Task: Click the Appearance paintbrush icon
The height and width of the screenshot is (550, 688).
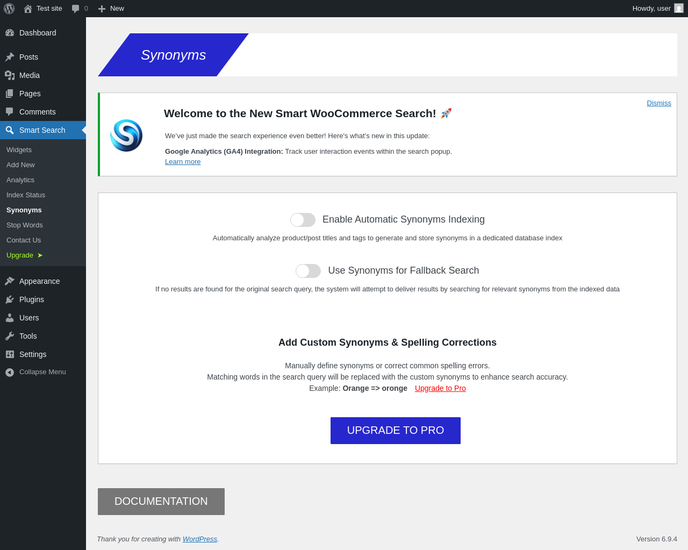Action: [x=10, y=281]
